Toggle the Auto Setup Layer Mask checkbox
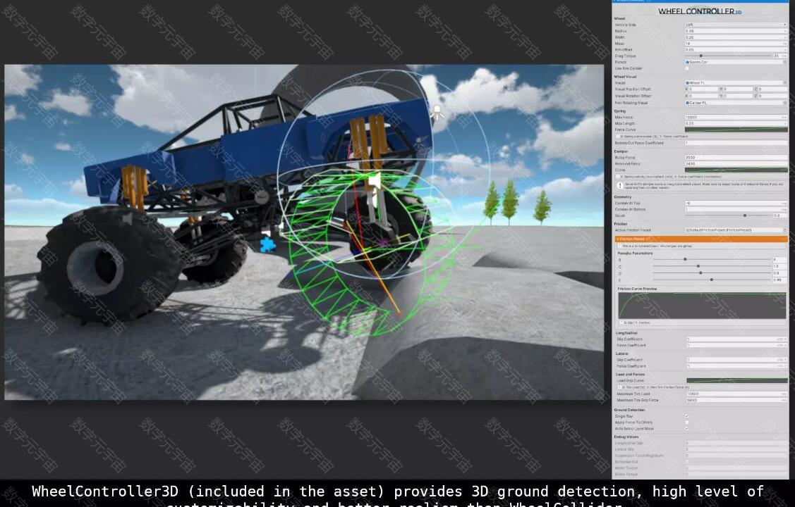795x507 pixels. pyautogui.click(x=687, y=429)
